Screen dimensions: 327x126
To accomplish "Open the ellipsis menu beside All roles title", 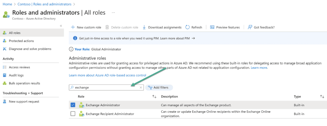I will pyautogui.click(x=113, y=13).
